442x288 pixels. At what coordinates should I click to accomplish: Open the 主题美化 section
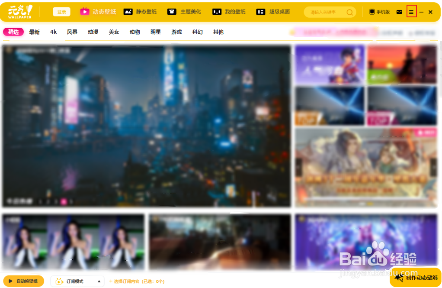coord(184,12)
